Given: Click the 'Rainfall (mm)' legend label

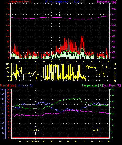Looking at the screenshot, I should click(x=8, y=85).
